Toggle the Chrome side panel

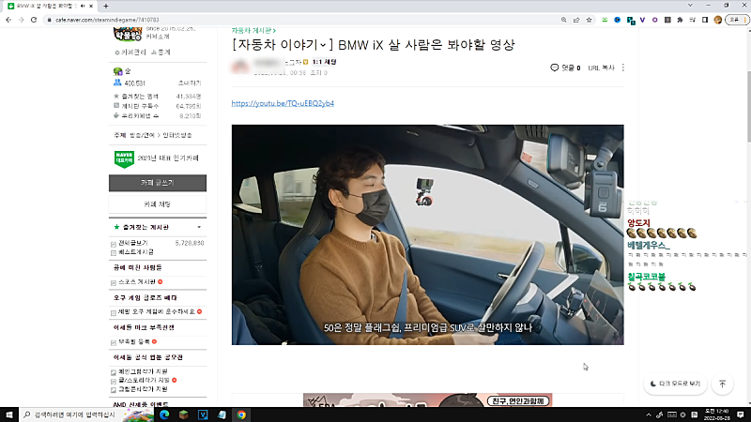click(705, 20)
